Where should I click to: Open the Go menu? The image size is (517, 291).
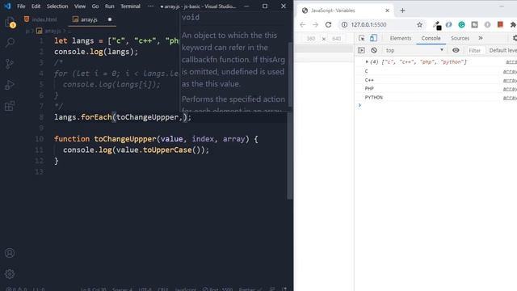tap(95, 6)
